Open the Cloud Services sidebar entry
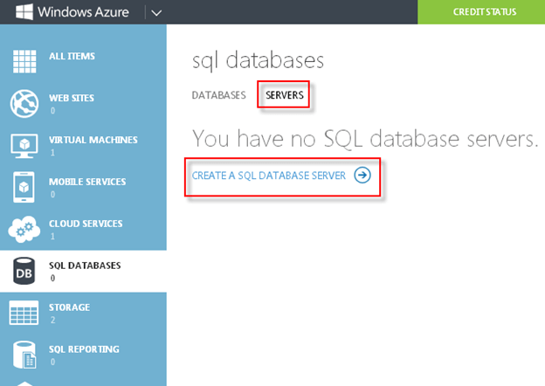 (x=86, y=224)
